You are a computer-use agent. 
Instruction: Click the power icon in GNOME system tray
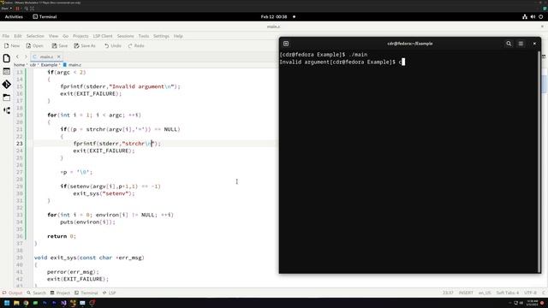540,17
